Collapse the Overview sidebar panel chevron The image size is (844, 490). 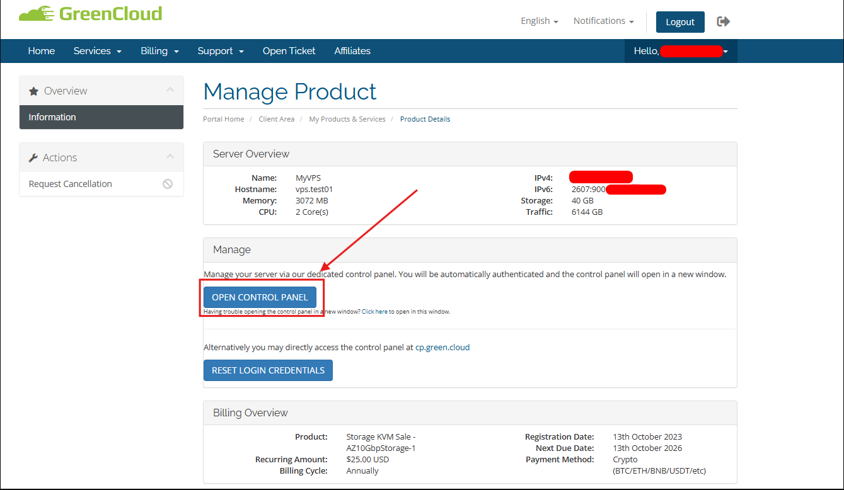click(x=170, y=90)
